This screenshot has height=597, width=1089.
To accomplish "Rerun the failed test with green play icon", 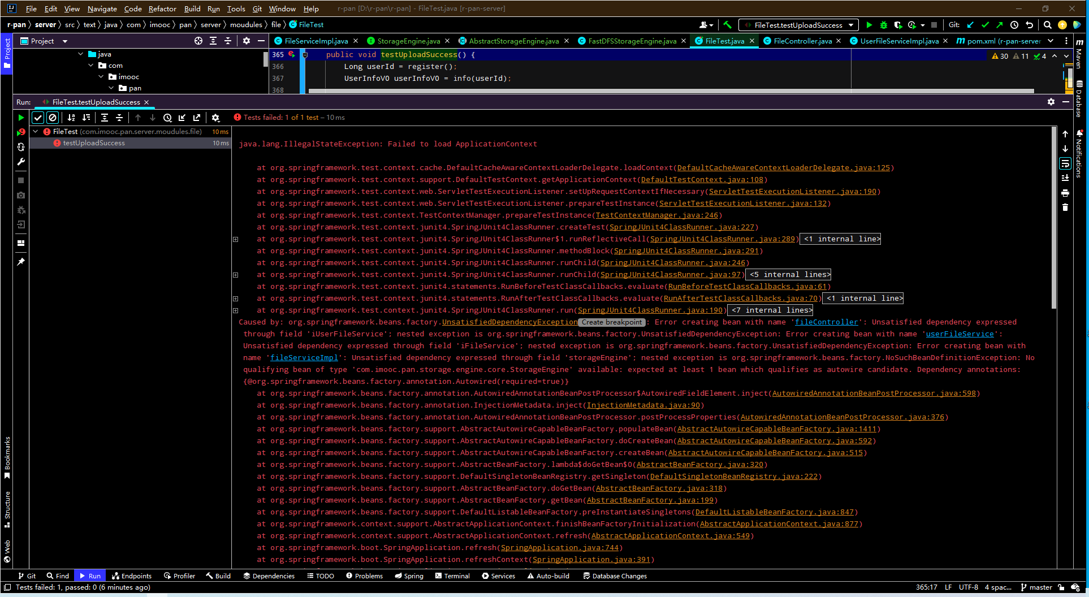I will (21, 118).
